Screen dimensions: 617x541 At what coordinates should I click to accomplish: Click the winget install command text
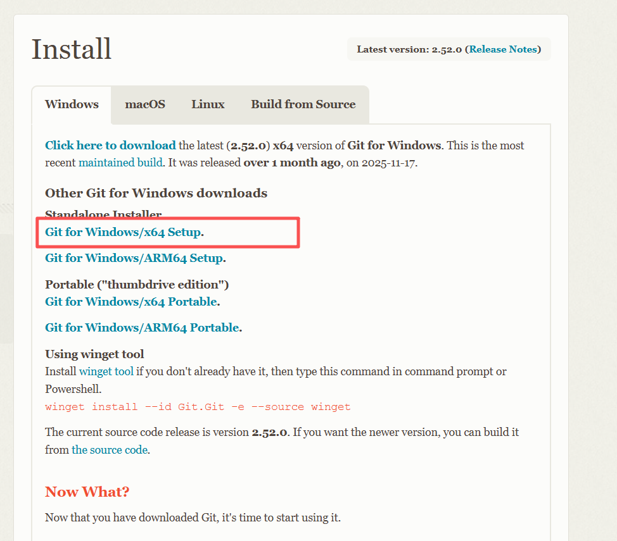(x=198, y=407)
